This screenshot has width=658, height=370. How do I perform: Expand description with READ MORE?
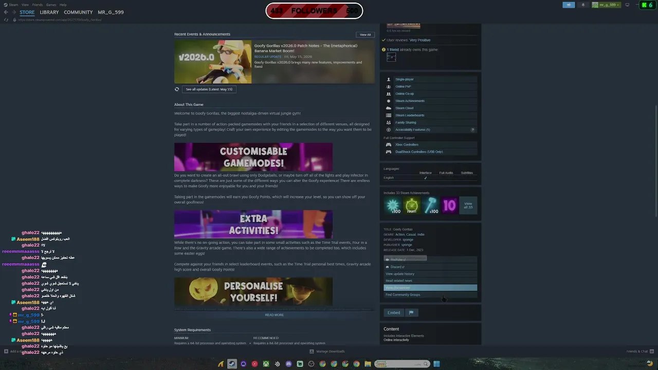pyautogui.click(x=275, y=315)
